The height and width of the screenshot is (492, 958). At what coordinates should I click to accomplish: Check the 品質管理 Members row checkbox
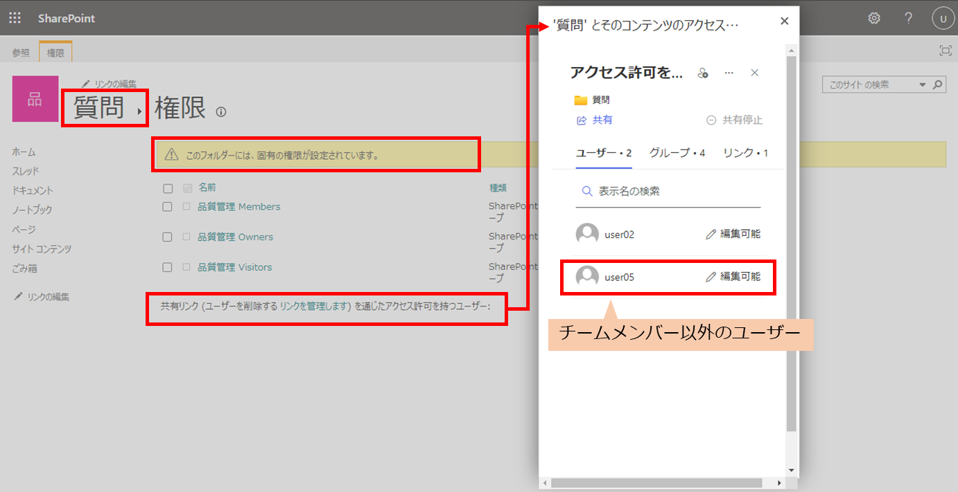click(167, 207)
